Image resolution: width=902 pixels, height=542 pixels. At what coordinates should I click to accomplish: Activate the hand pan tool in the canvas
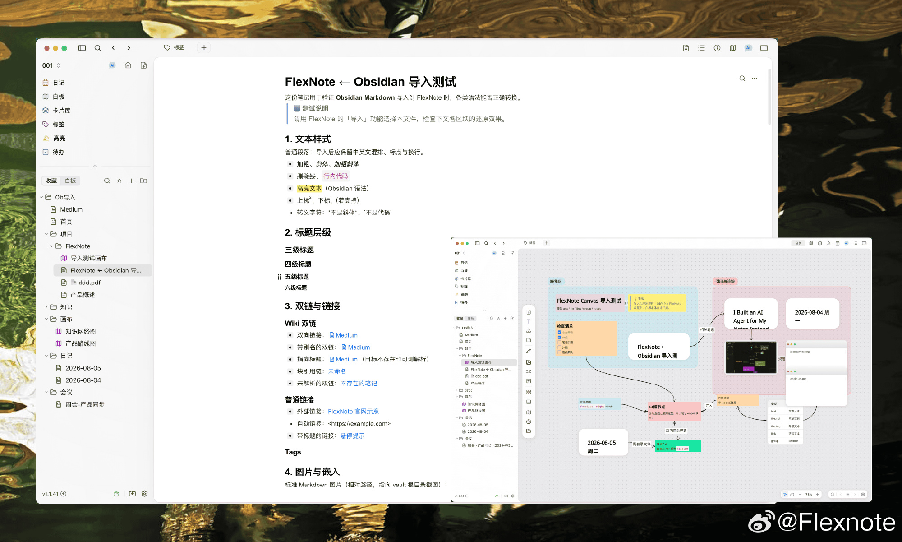click(x=792, y=494)
